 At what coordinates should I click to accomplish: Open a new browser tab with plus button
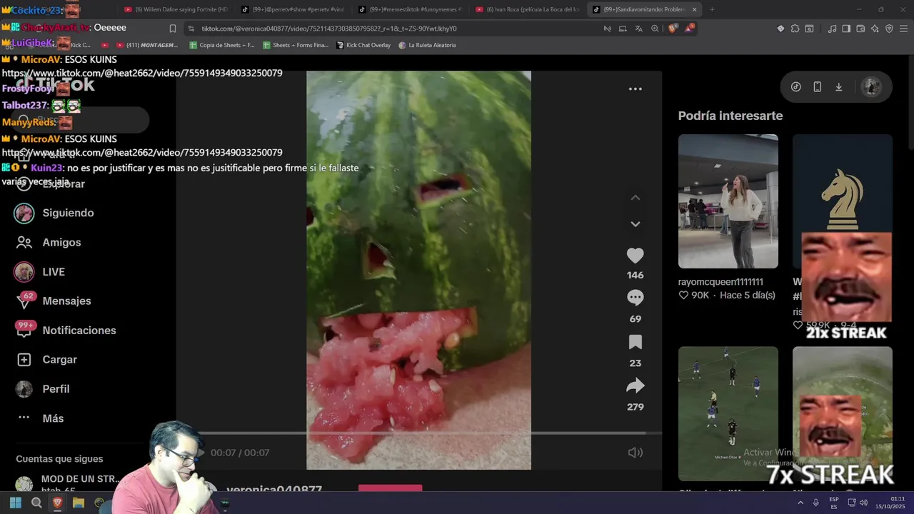712,9
